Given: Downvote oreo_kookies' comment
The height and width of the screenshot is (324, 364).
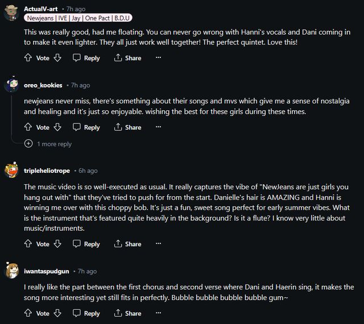Looking at the screenshot, I should pyautogui.click(x=57, y=127).
